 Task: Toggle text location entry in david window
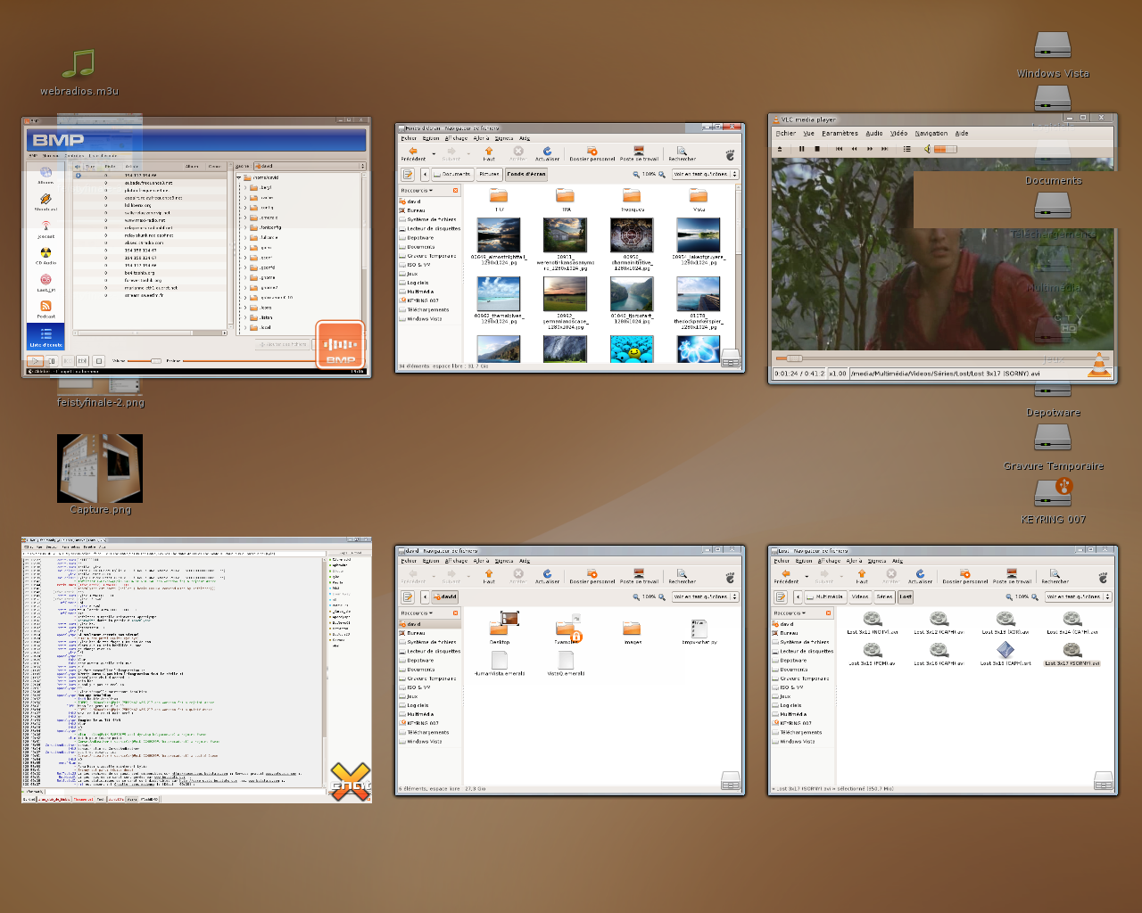[x=408, y=596]
